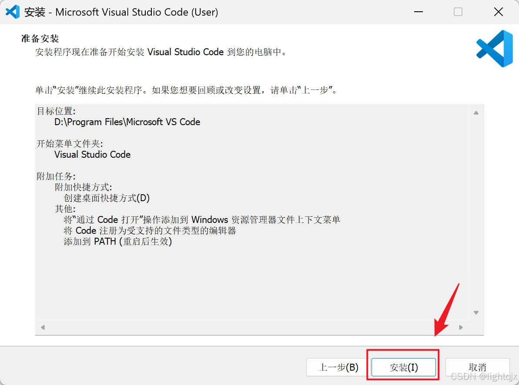Screen dimensions: 519x385
Task: Select the path D:\Program Files\Microsoft VS Code
Action: pos(127,122)
